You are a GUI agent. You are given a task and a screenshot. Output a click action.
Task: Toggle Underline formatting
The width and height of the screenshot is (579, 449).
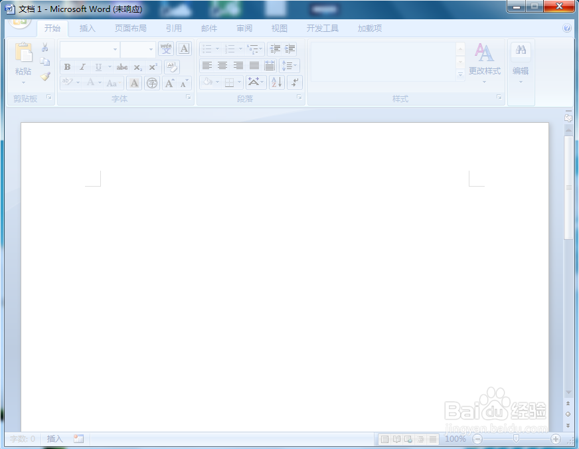coord(98,67)
